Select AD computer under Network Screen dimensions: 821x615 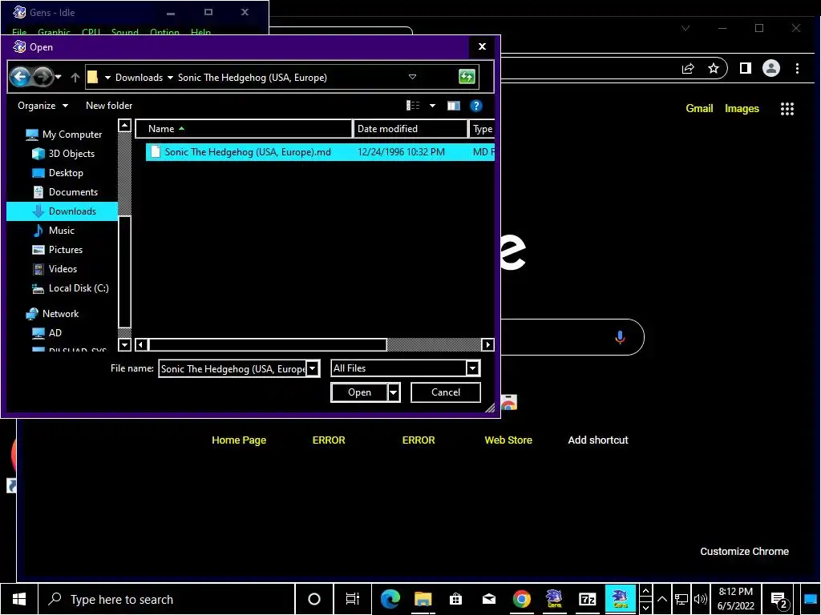[47, 333]
